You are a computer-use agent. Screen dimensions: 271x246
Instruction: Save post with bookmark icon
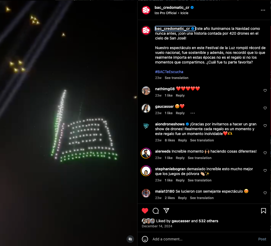(x=263, y=211)
